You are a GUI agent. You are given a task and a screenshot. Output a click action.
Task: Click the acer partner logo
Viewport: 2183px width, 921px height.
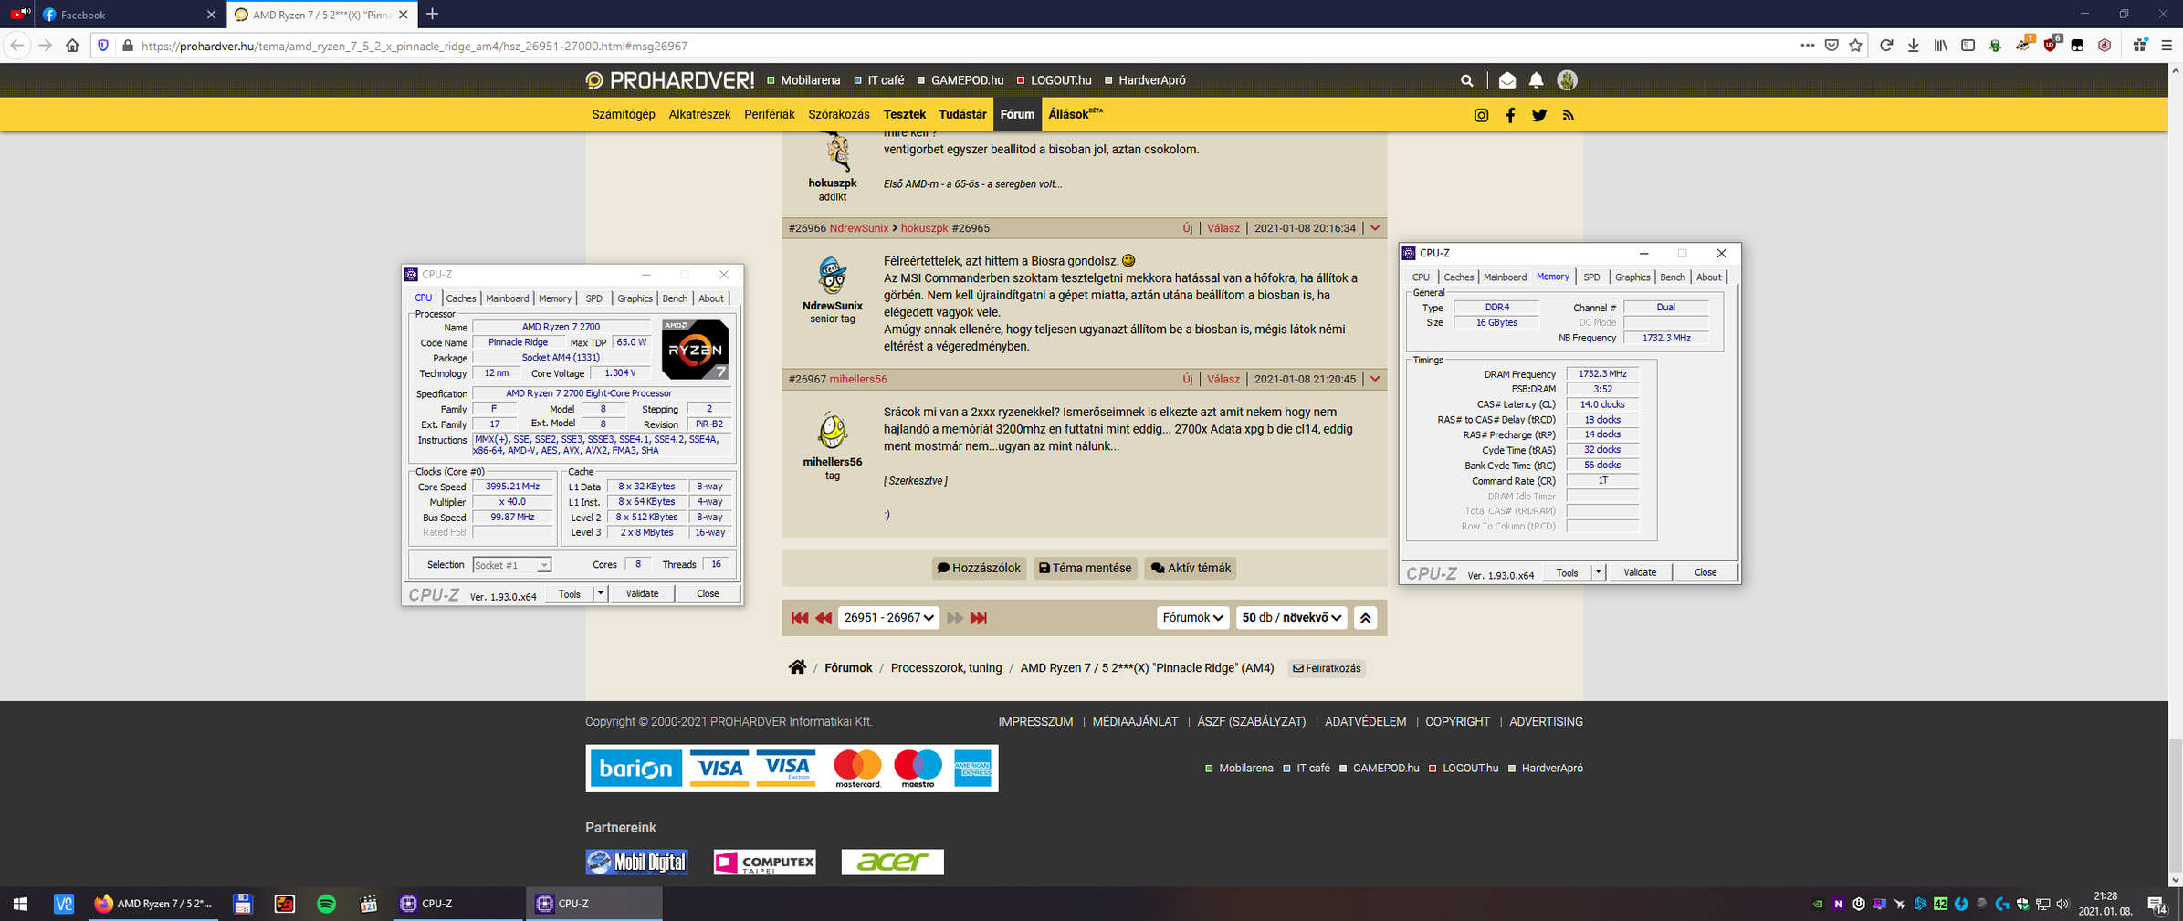coord(892,862)
